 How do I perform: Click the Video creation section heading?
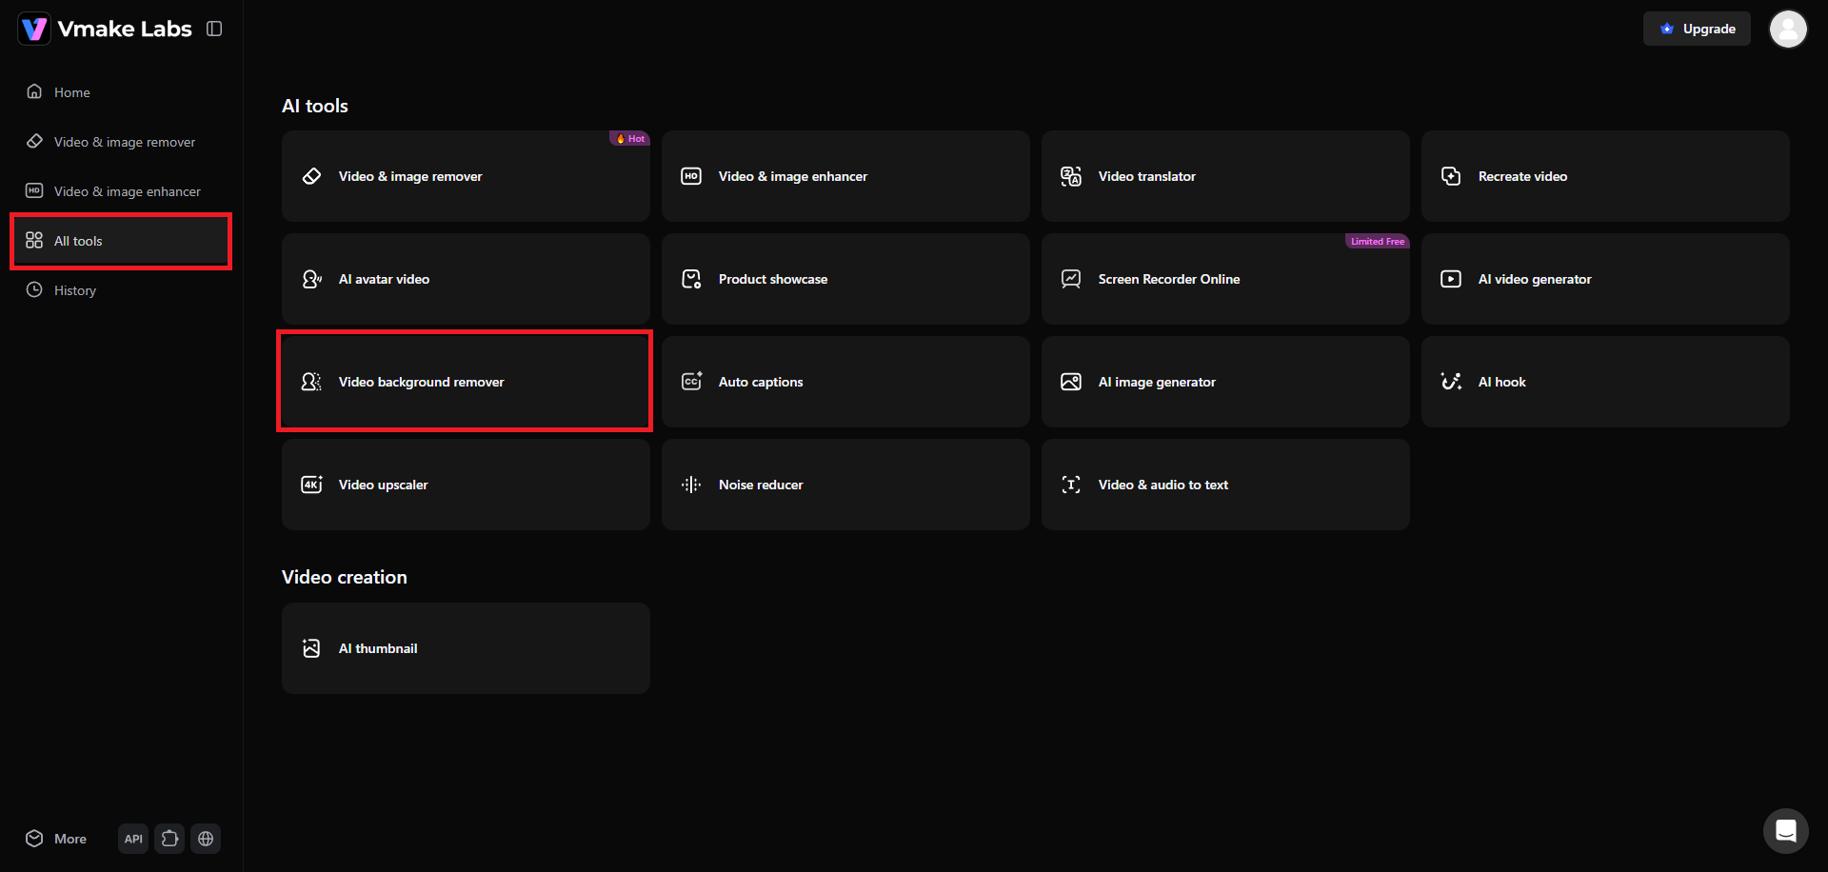click(345, 577)
